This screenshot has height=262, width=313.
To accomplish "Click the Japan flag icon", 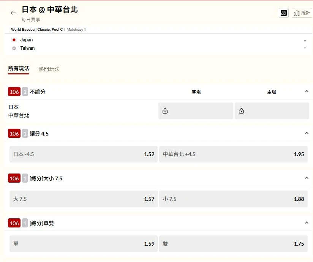I will tap(14, 40).
